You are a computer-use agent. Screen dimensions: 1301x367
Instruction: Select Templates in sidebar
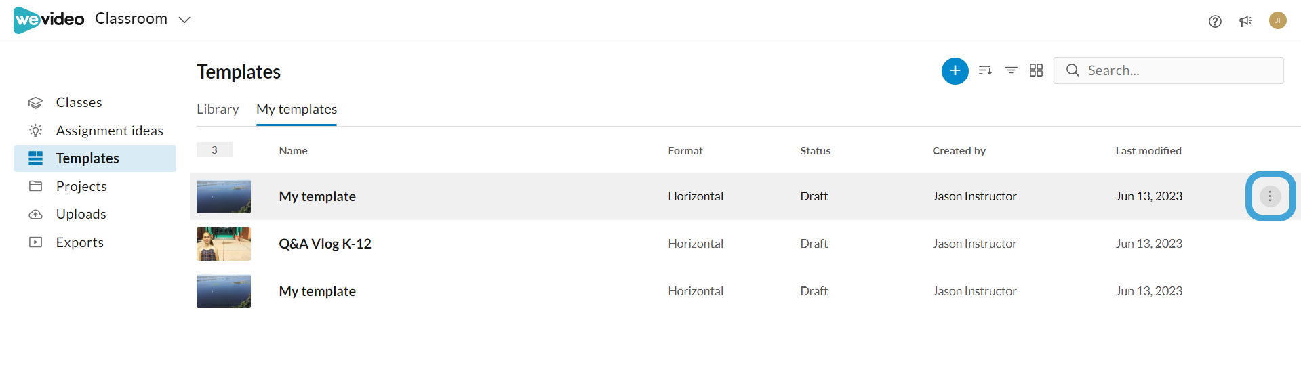[95, 158]
